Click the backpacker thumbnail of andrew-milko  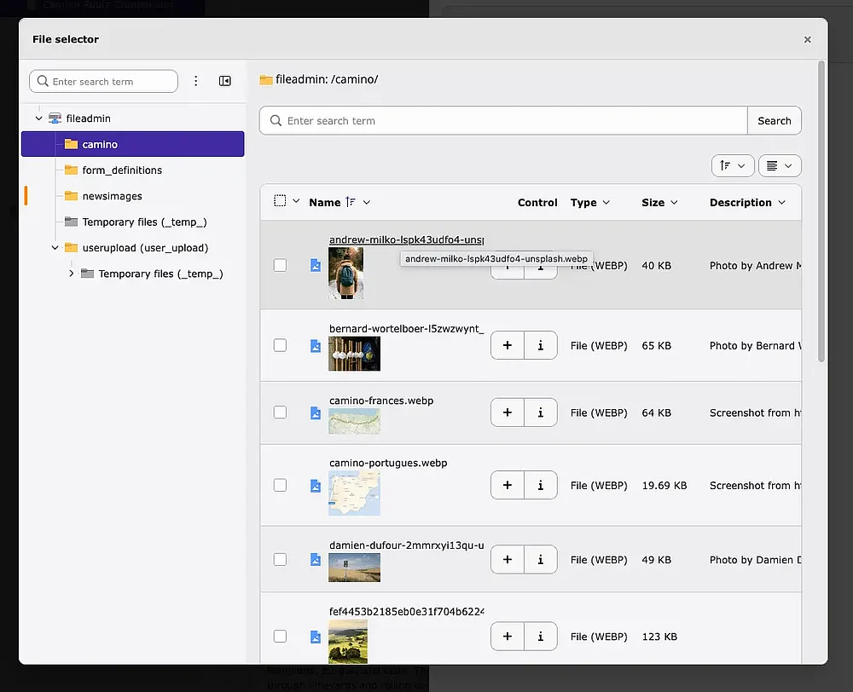pos(346,274)
